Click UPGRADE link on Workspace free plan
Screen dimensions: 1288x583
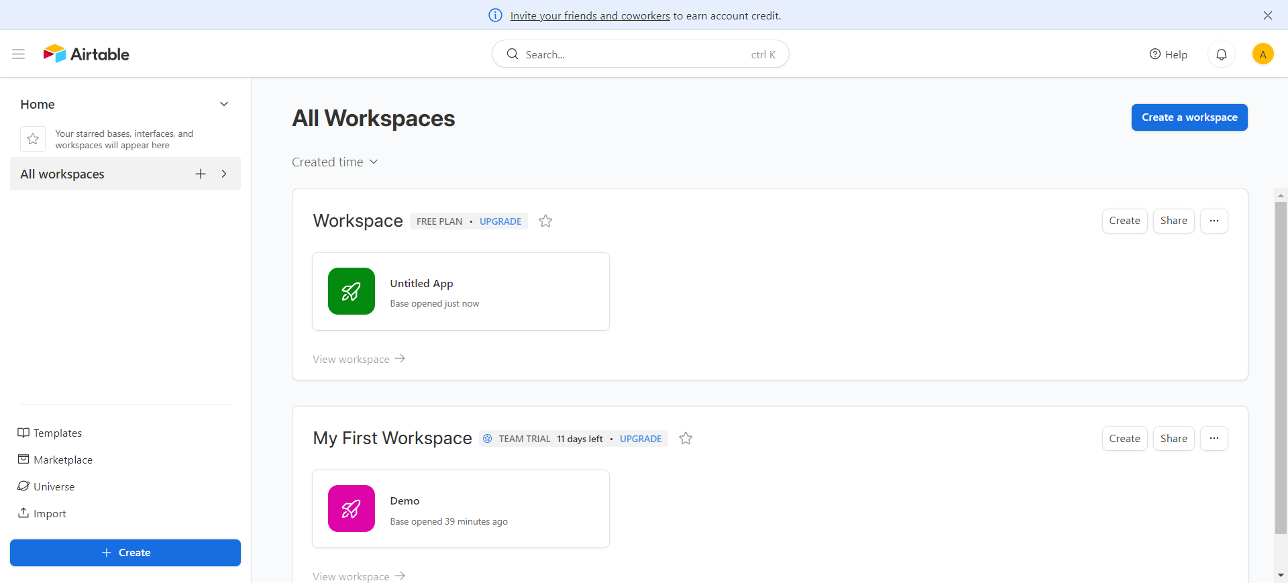point(500,221)
